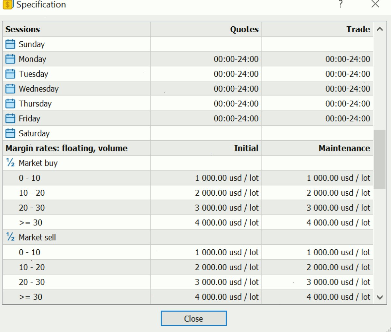This screenshot has height=332, width=391.
Task: Click the dollar Specification title icon
Action: (x=8, y=5)
